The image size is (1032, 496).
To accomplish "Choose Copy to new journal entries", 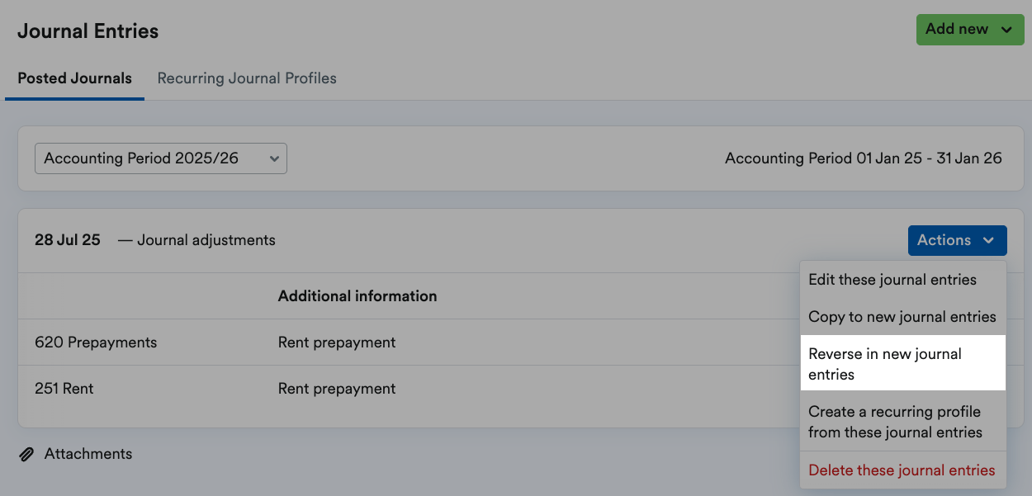I will click(x=903, y=317).
